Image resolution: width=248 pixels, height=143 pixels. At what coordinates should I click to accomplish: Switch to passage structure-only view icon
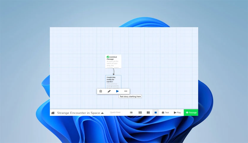click(131, 113)
